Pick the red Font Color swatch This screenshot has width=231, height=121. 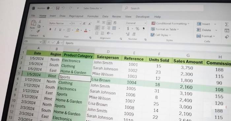[x=86, y=30]
